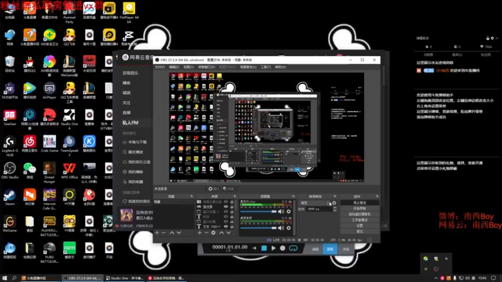Toggle loop button in Studio One transport
Screen dimensions: 502x282
point(293,248)
